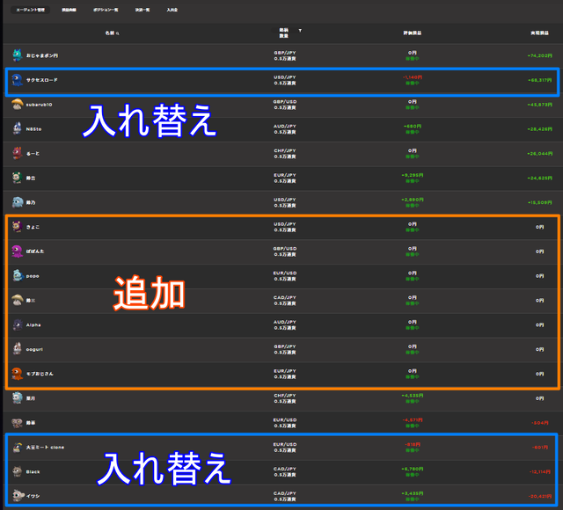The height and width of the screenshot is (510, 563).
Task: Switch to the 決済一覧 tab
Action: click(143, 10)
